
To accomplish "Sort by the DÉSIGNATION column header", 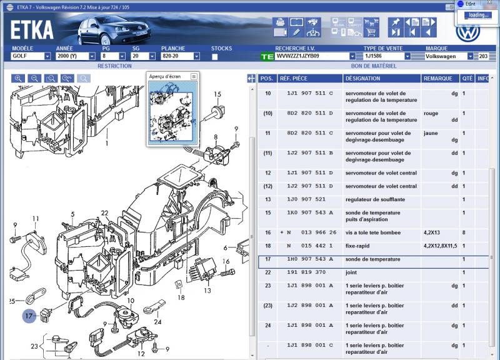I will pos(382,79).
